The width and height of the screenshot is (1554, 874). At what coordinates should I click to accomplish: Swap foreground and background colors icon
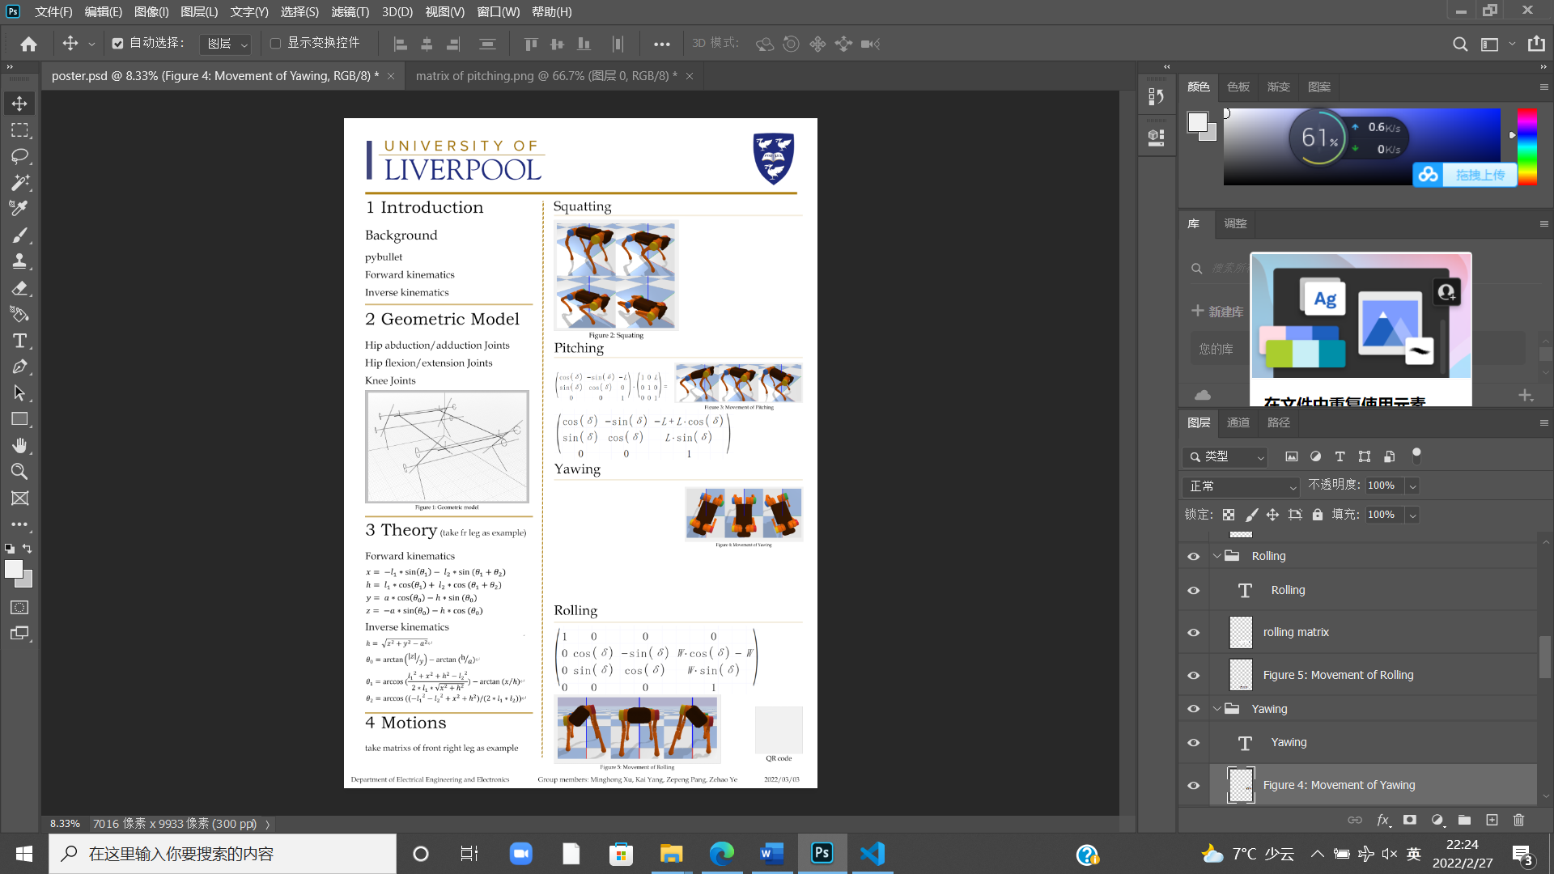click(x=27, y=549)
